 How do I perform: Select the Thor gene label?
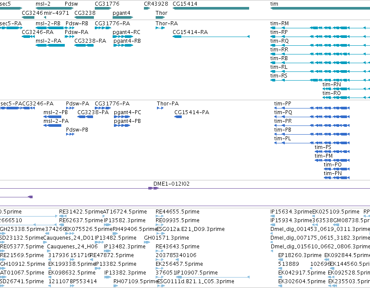coord(161,13)
